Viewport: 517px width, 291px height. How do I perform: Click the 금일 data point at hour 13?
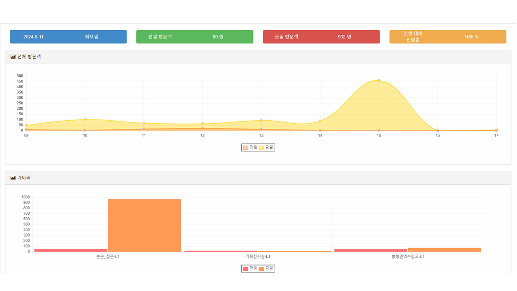click(261, 120)
